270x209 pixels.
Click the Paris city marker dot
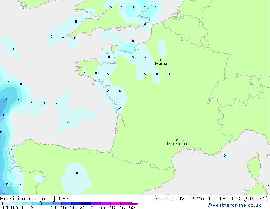(x=161, y=60)
